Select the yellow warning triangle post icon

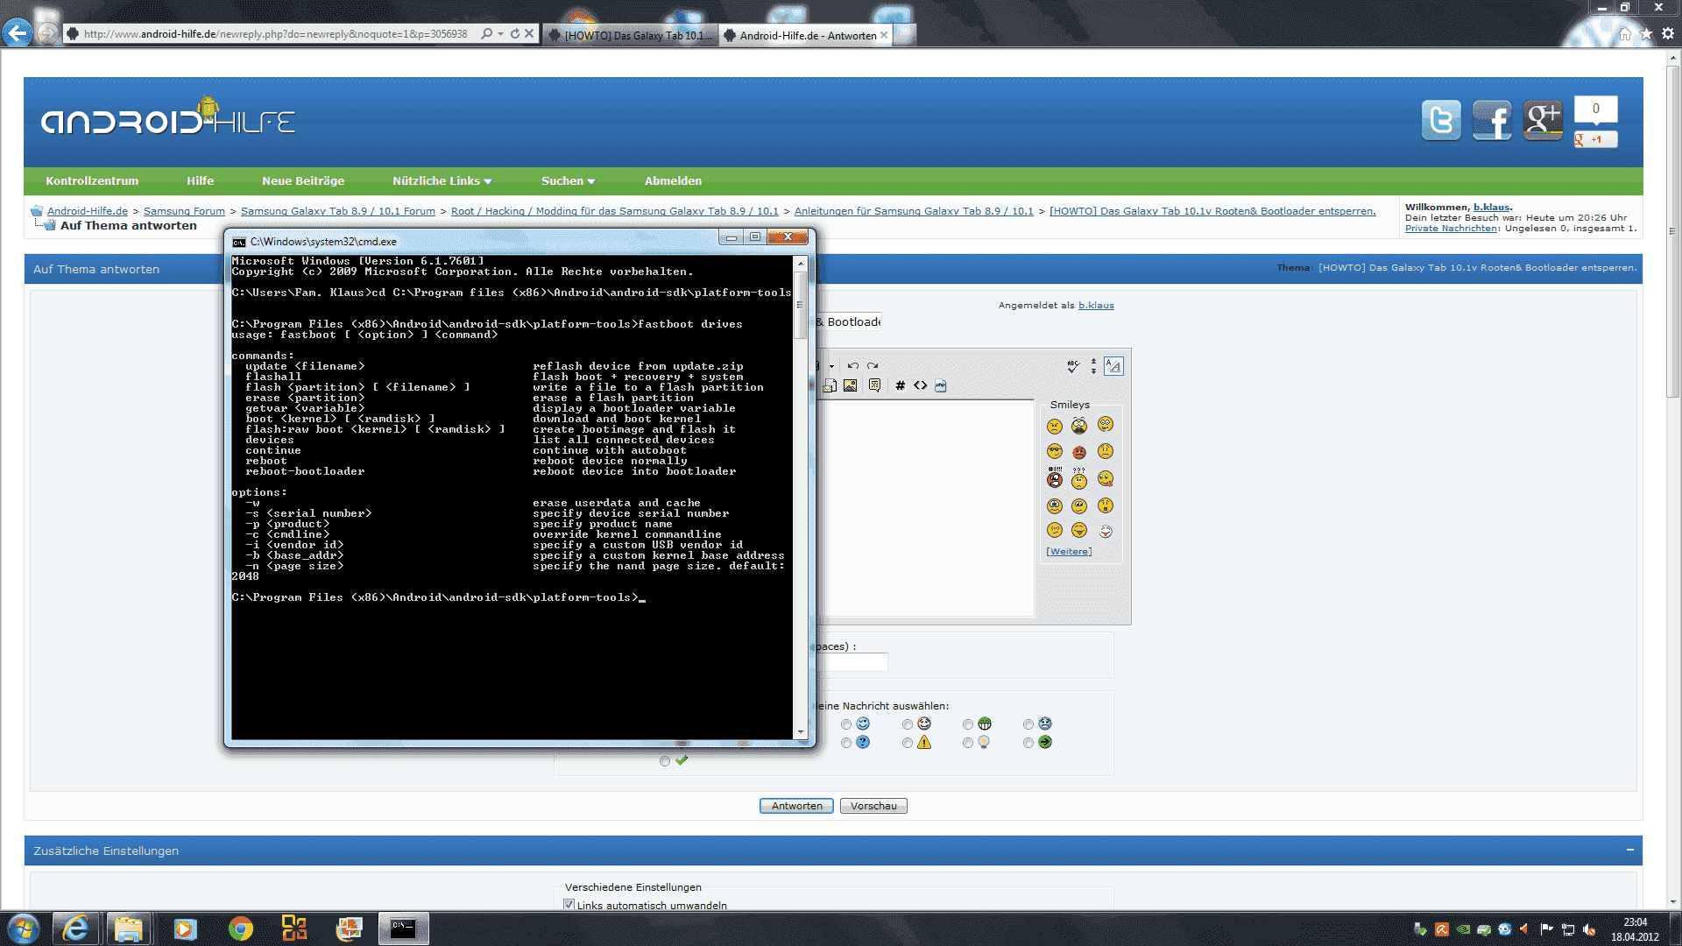click(x=908, y=743)
